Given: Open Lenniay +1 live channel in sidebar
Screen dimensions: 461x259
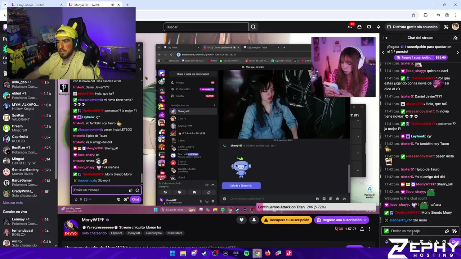Looking at the screenshot, I should [28, 222].
